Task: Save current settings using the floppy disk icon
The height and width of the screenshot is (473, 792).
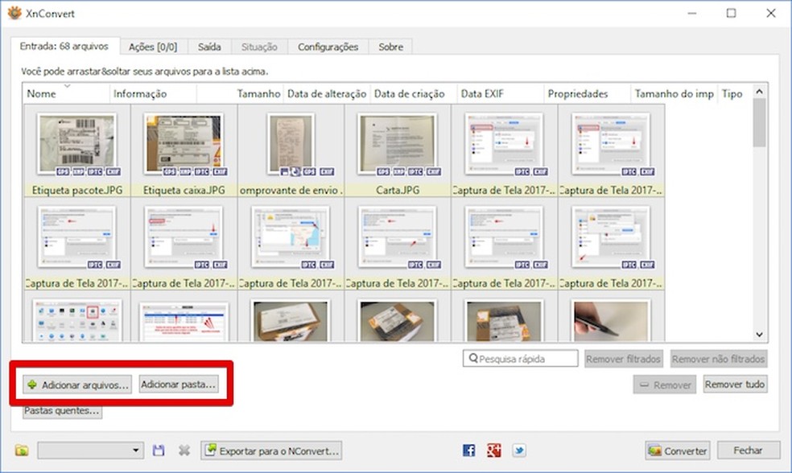Action: pos(159,450)
